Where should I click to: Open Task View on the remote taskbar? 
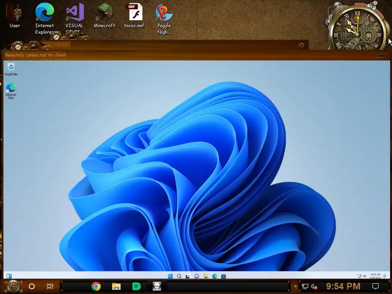[188, 276]
